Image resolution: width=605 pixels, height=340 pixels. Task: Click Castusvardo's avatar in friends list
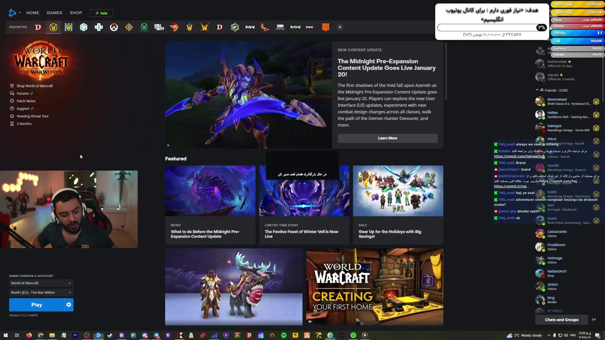coord(540,233)
